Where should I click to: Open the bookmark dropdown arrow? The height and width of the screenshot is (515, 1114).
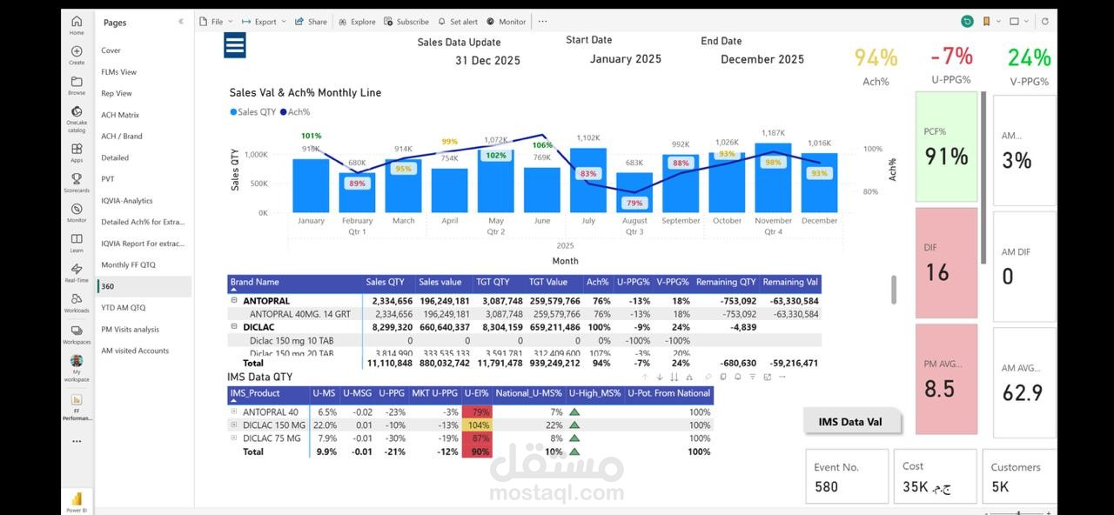tap(997, 21)
